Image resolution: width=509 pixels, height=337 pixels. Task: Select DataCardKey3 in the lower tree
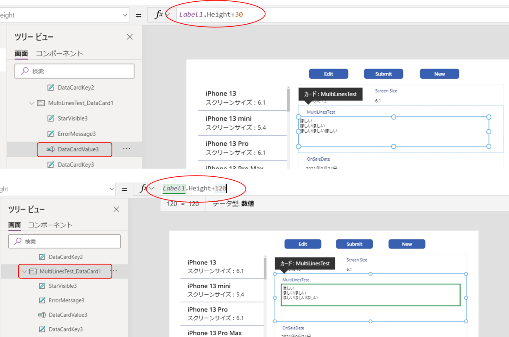click(65, 329)
